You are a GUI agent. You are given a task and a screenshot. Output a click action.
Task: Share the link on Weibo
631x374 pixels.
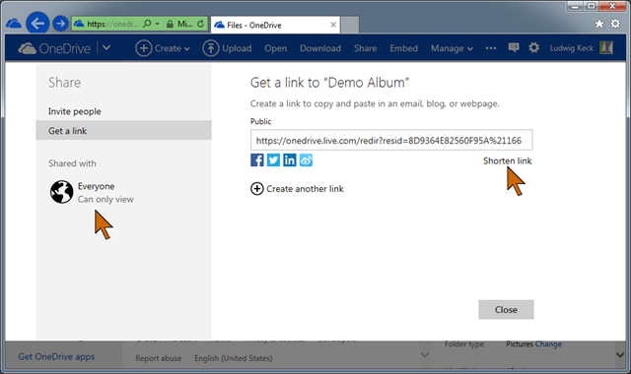tap(306, 159)
